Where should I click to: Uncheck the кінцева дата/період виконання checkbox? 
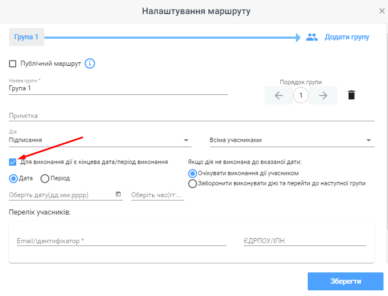click(x=12, y=162)
